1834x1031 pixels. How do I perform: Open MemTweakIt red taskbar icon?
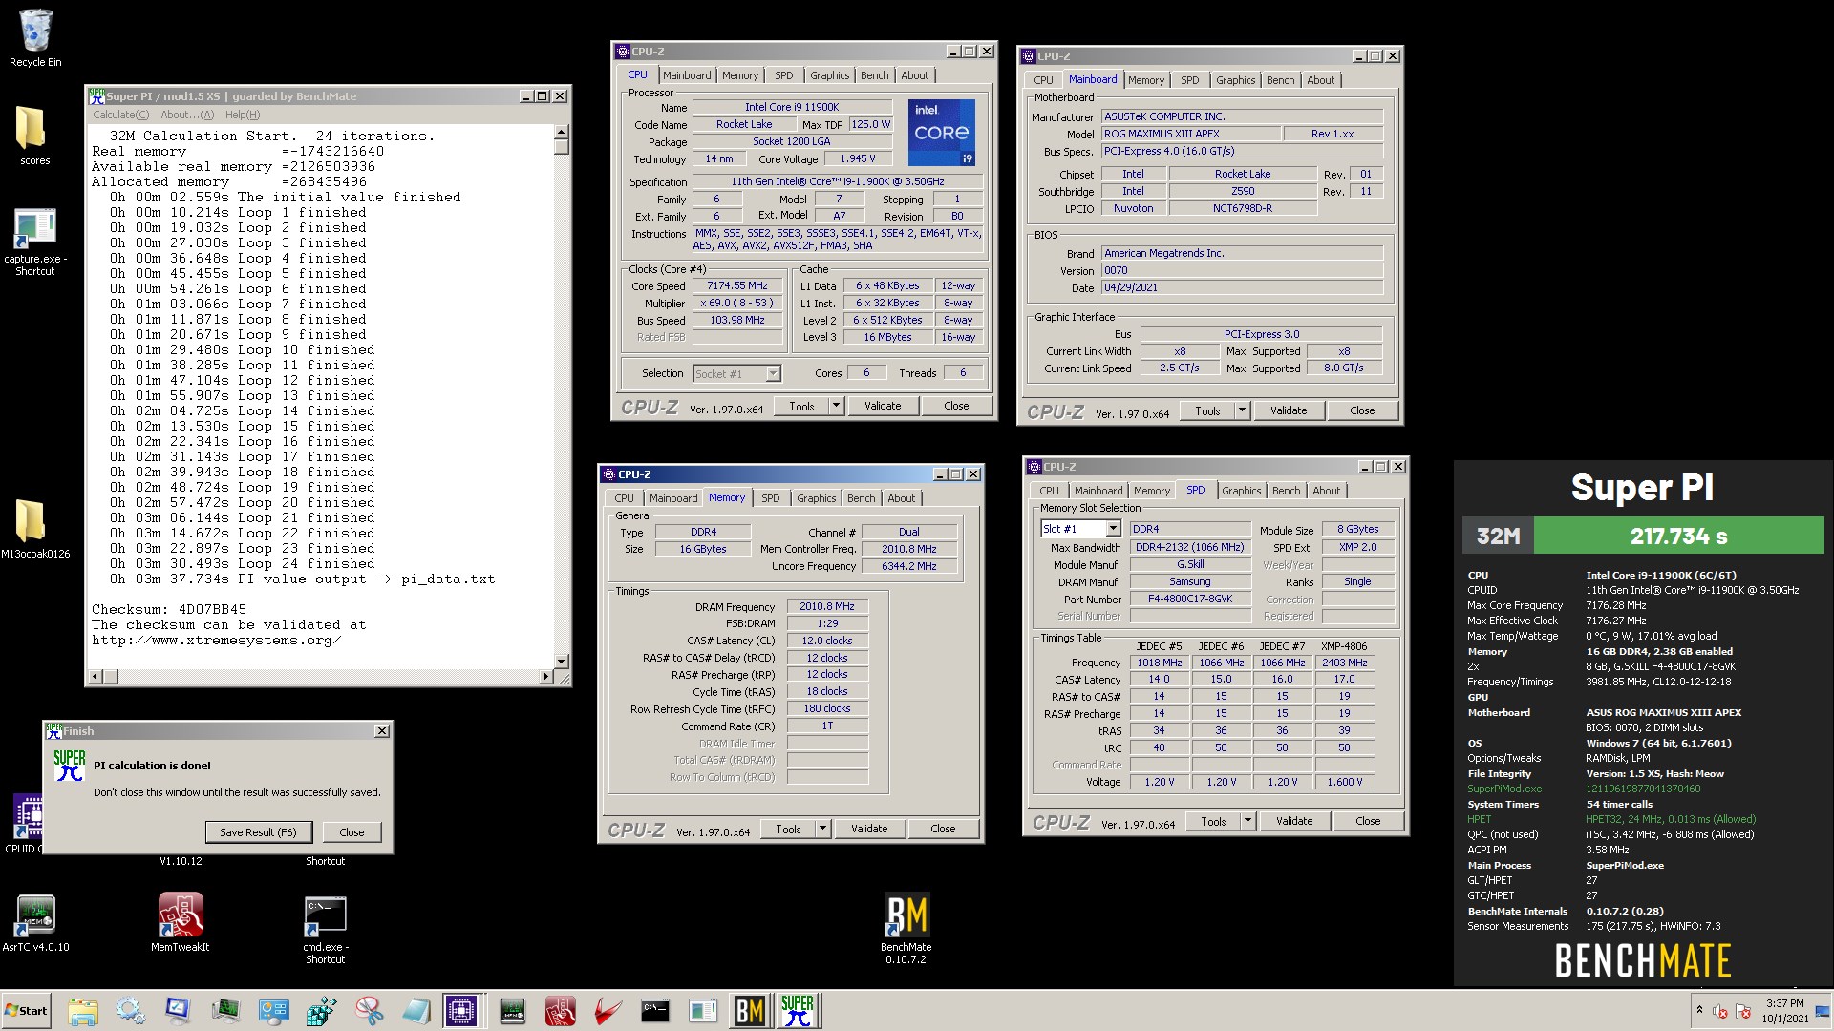click(560, 1011)
